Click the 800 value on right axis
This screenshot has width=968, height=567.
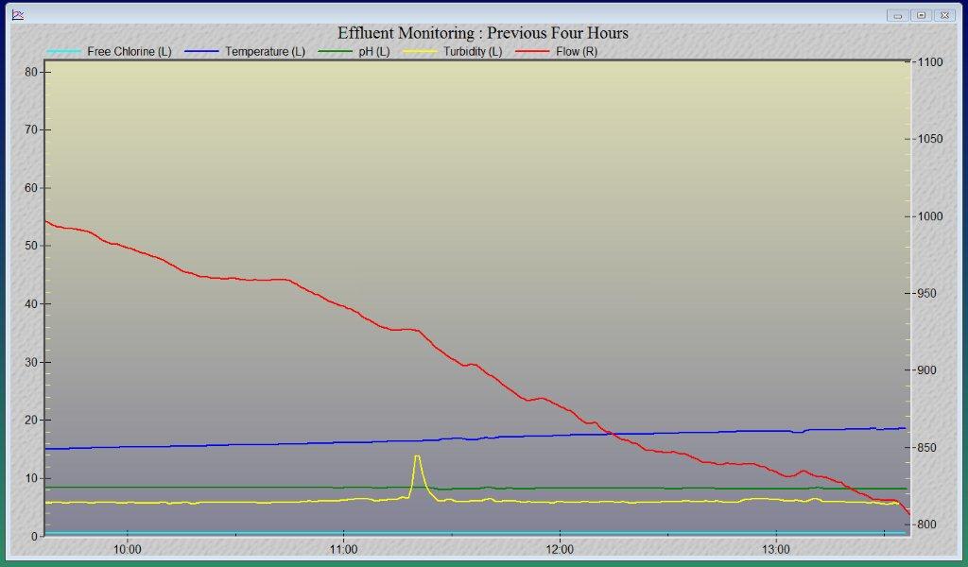927,524
